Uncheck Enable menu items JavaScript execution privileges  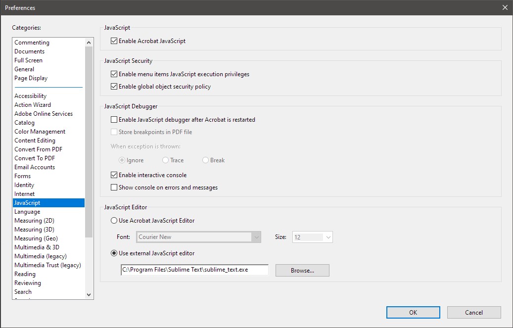coord(114,74)
